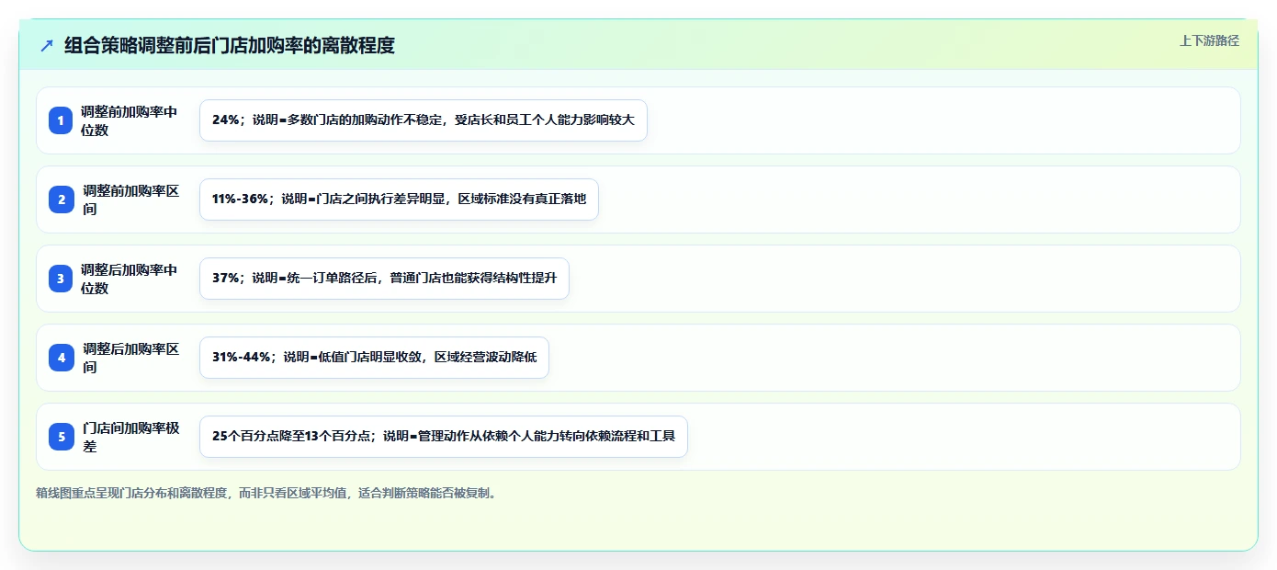Click the 门店间加购率极差 label

coord(131,437)
